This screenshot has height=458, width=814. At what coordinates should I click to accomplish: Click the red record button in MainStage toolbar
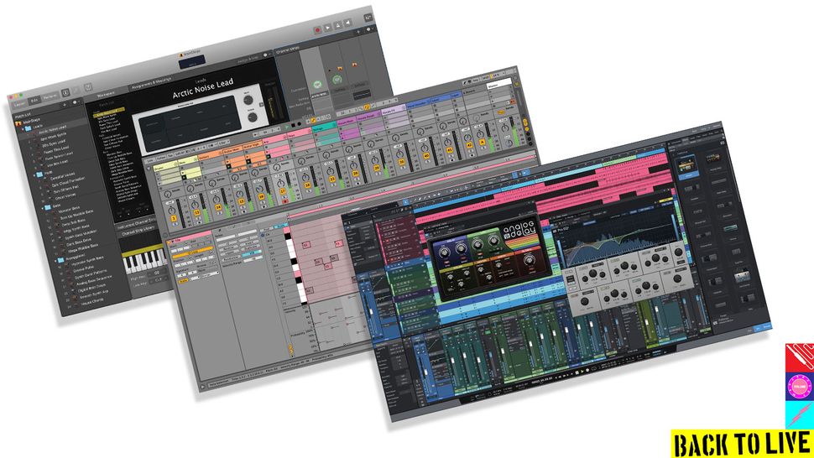click(318, 30)
